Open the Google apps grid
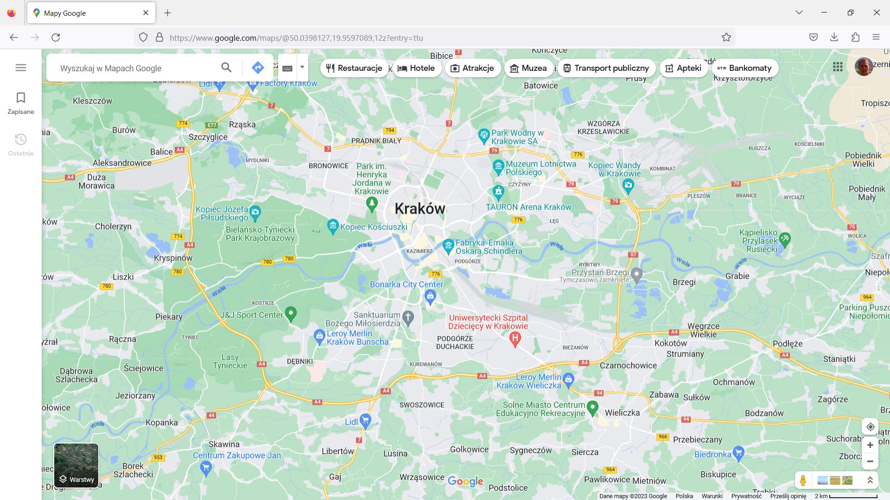890x500 pixels. pos(838,67)
